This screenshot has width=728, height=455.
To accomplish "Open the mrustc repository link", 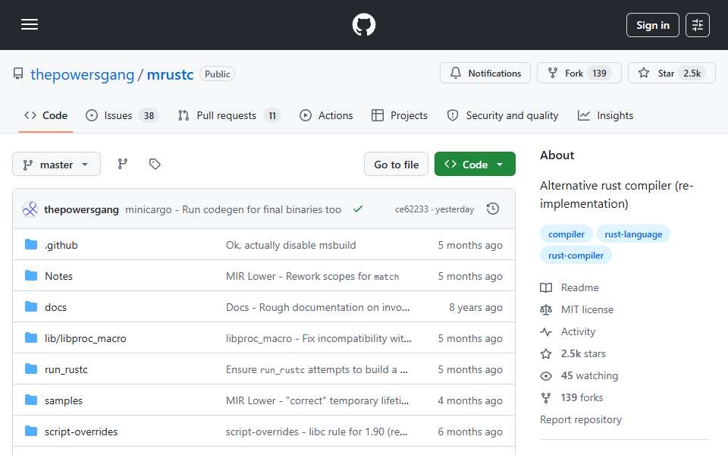I will pyautogui.click(x=170, y=74).
